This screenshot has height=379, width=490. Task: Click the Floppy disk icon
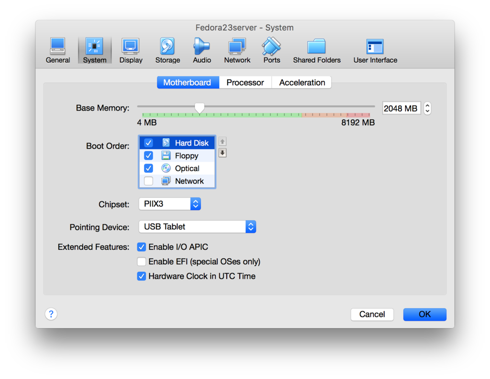pos(166,156)
